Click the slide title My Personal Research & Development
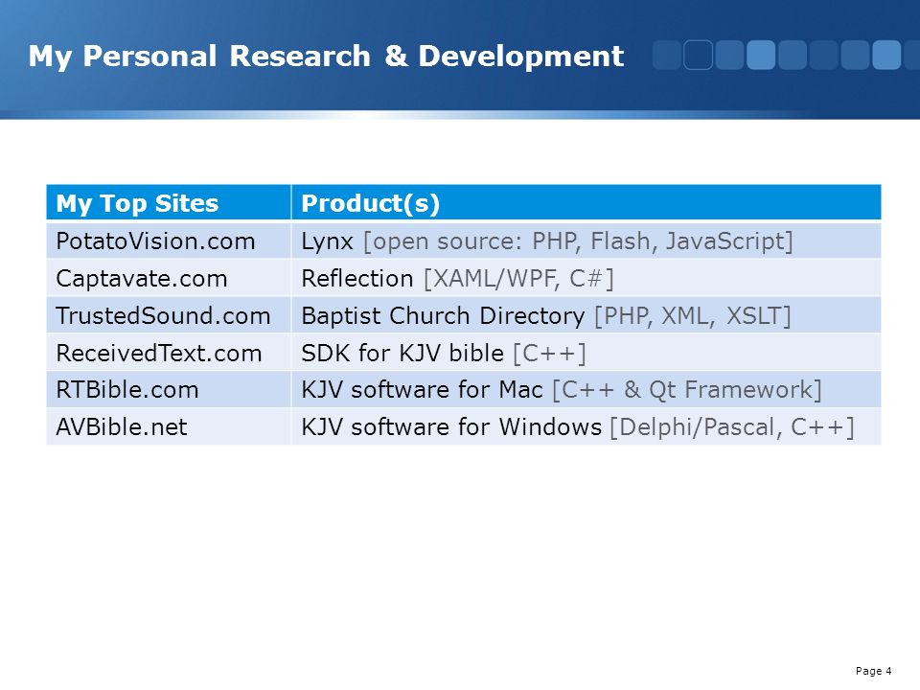Viewport: 920px width, 690px height. [x=326, y=57]
